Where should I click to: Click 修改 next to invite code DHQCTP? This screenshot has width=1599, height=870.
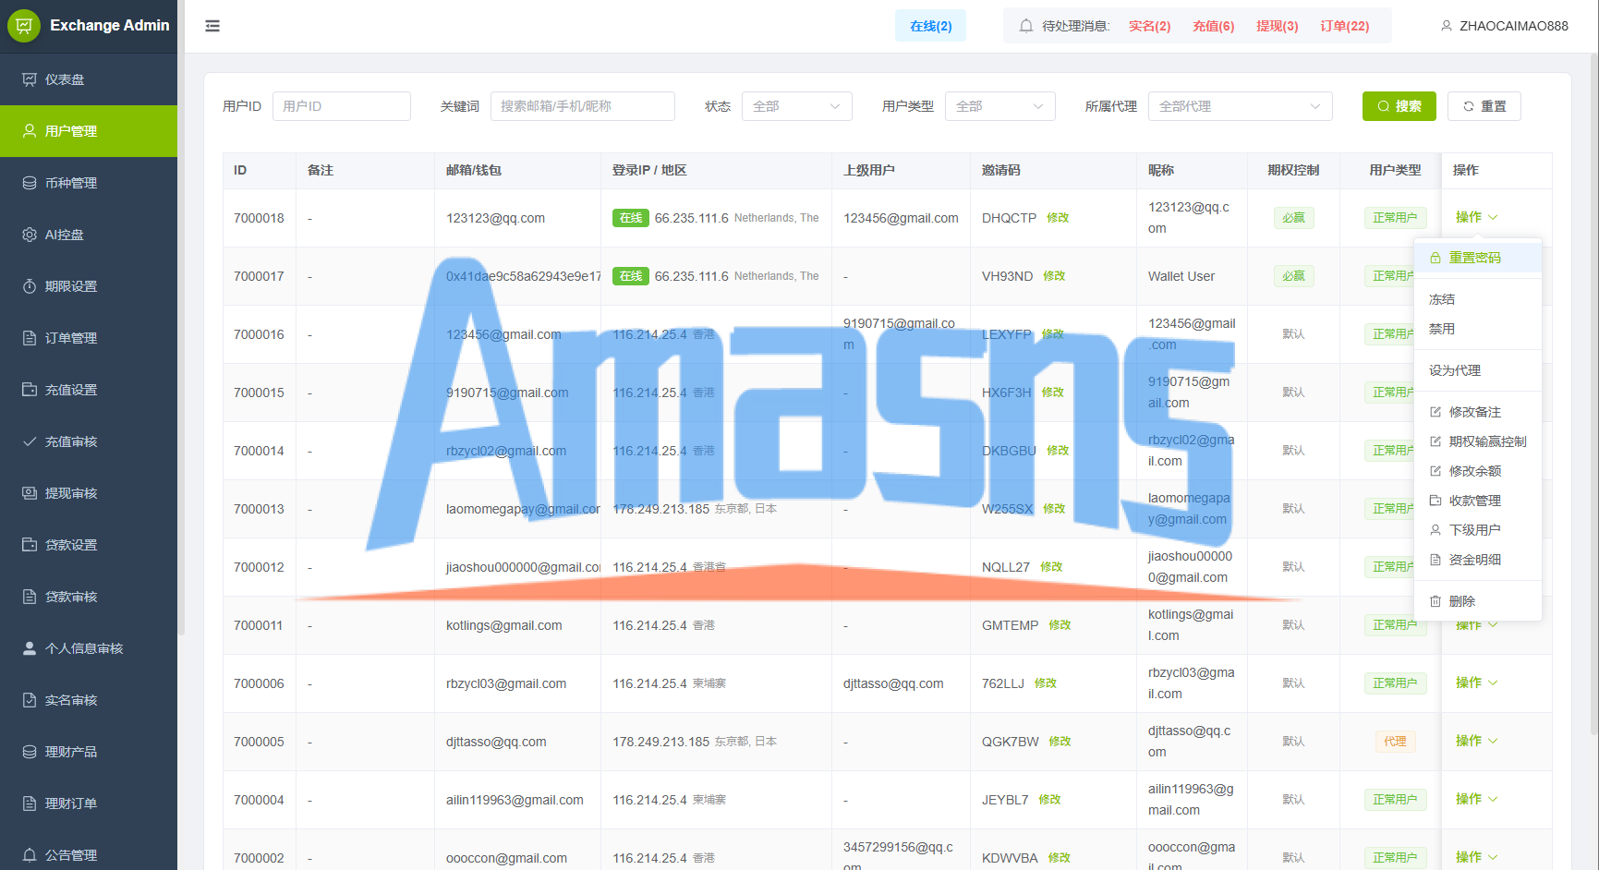click(x=1058, y=218)
